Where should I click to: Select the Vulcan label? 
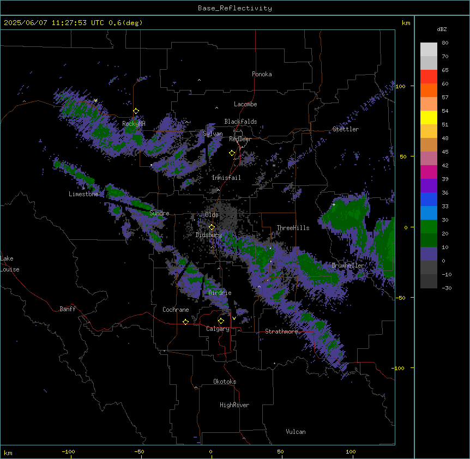pyautogui.click(x=296, y=432)
